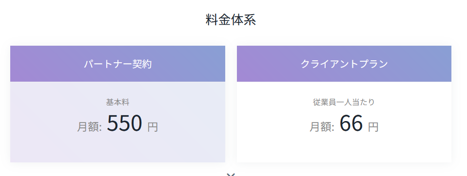
Task: Click the 料金体系 section heading
Action: (231, 20)
